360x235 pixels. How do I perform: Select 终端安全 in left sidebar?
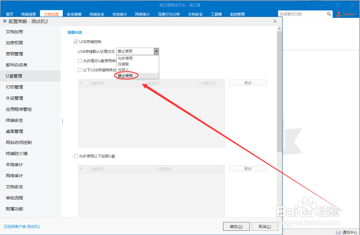pyautogui.click(x=30, y=120)
